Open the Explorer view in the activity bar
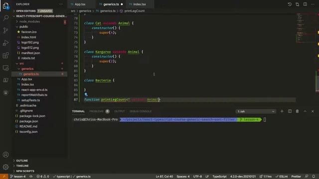 click(x=5, y=6)
